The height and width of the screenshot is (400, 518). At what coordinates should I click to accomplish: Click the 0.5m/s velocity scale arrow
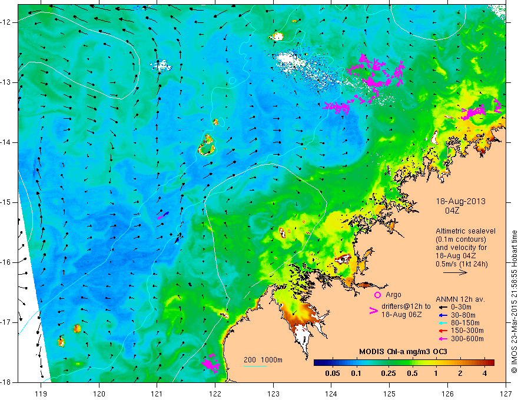coord(455,272)
